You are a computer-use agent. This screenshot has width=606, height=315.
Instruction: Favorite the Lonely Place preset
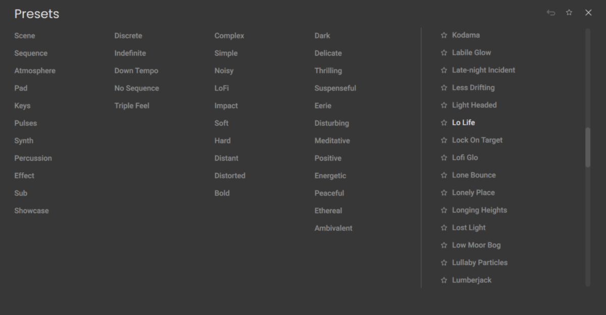pyautogui.click(x=444, y=193)
